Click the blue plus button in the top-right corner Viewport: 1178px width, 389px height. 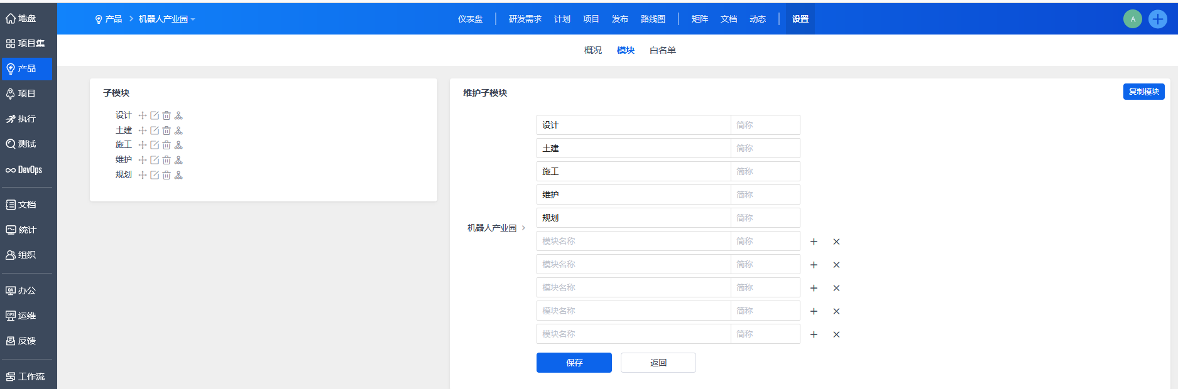[1157, 19]
